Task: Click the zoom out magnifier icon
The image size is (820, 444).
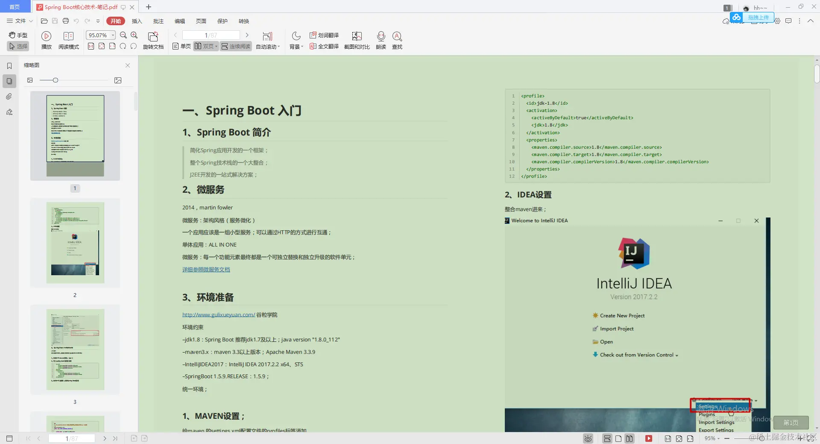Action: coord(123,35)
